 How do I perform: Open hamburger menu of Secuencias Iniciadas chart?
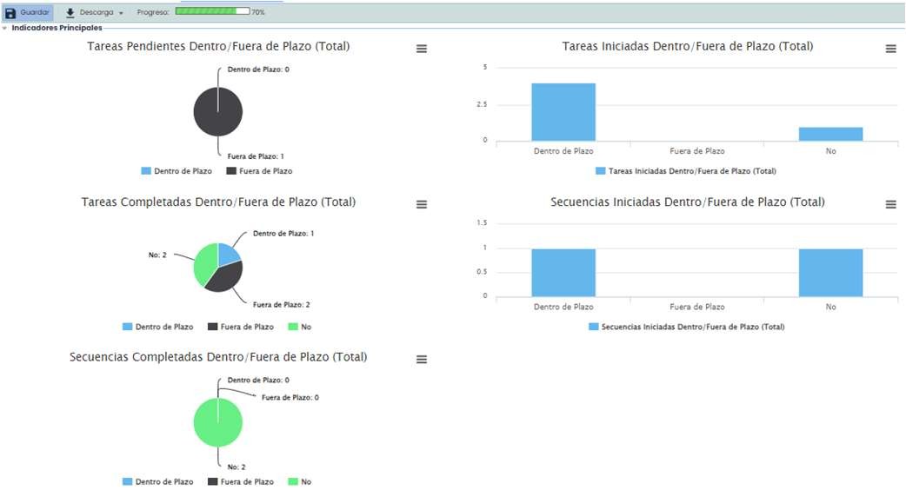890,205
